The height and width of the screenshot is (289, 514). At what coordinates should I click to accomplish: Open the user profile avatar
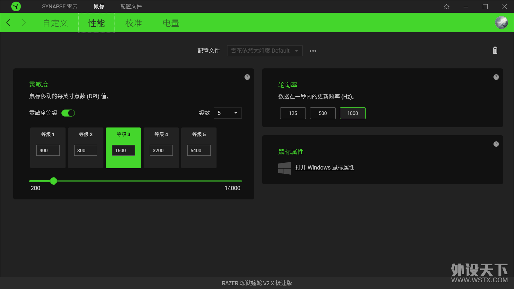tap(501, 23)
